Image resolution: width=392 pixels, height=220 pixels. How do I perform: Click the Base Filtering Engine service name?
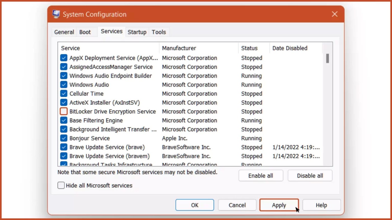click(96, 120)
